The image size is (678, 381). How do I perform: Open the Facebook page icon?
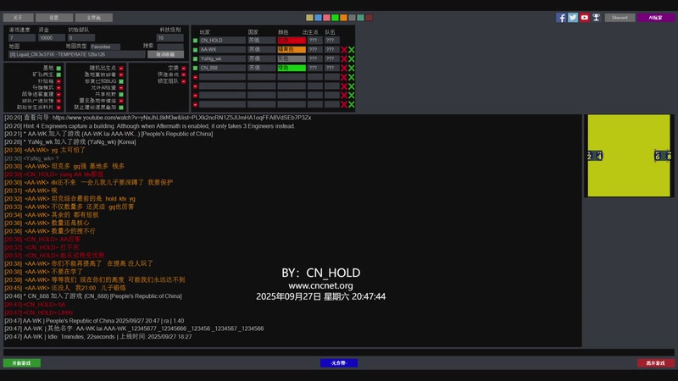pyautogui.click(x=561, y=18)
